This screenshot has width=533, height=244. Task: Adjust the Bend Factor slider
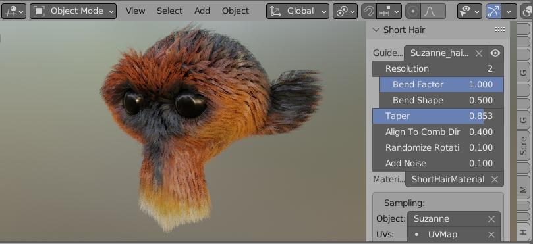pyautogui.click(x=441, y=84)
